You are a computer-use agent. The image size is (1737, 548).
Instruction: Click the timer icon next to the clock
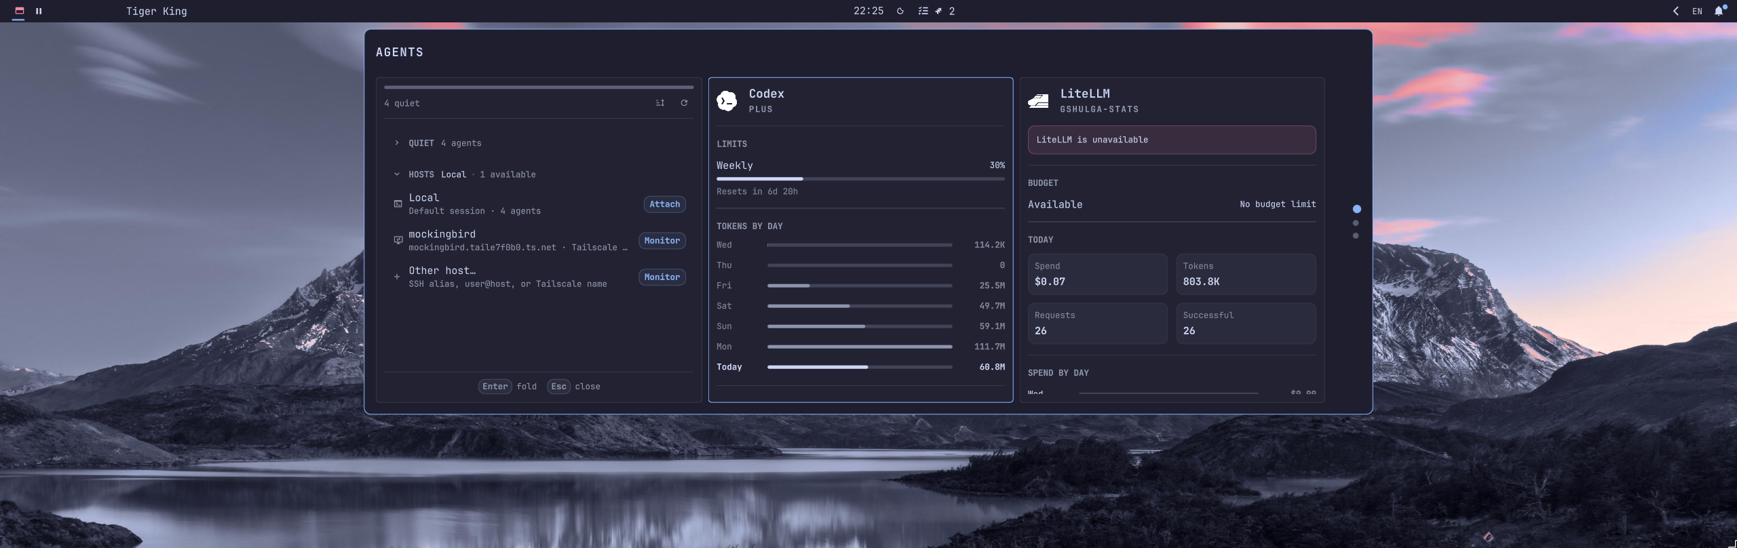pos(900,11)
